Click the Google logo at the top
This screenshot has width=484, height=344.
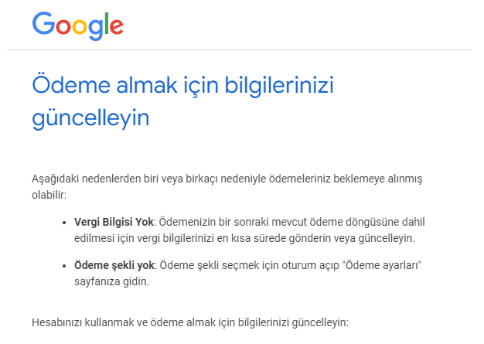coord(78,26)
